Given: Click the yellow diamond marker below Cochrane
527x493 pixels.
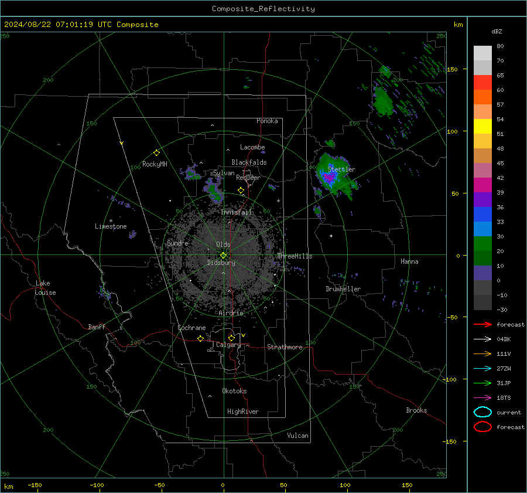Looking at the screenshot, I should (201, 339).
